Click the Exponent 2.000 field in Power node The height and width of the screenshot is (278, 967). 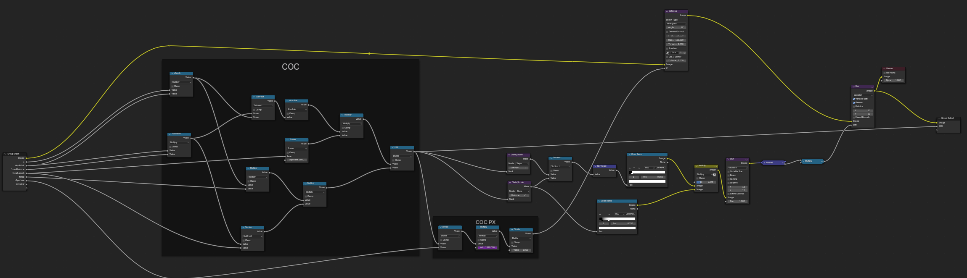[297, 160]
